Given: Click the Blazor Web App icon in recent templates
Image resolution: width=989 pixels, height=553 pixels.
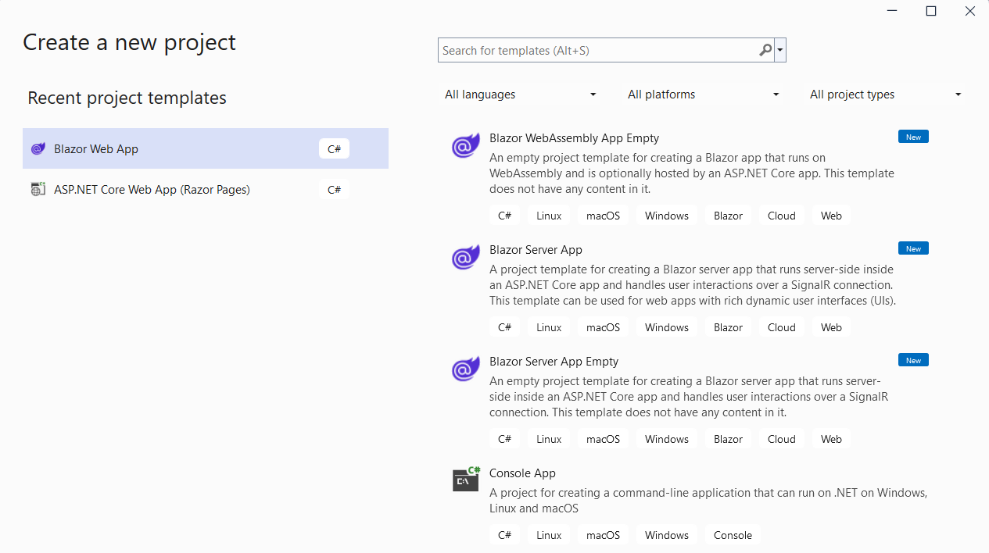Looking at the screenshot, I should click(x=38, y=148).
